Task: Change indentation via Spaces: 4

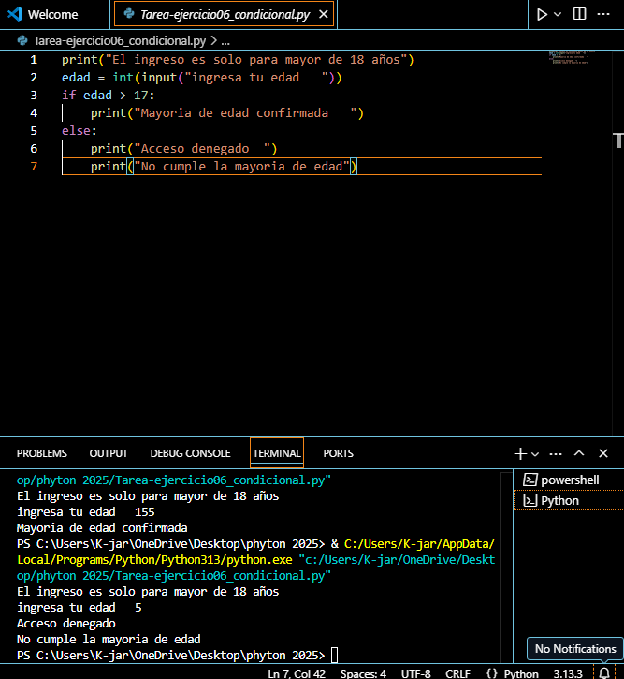Action: coord(363,673)
